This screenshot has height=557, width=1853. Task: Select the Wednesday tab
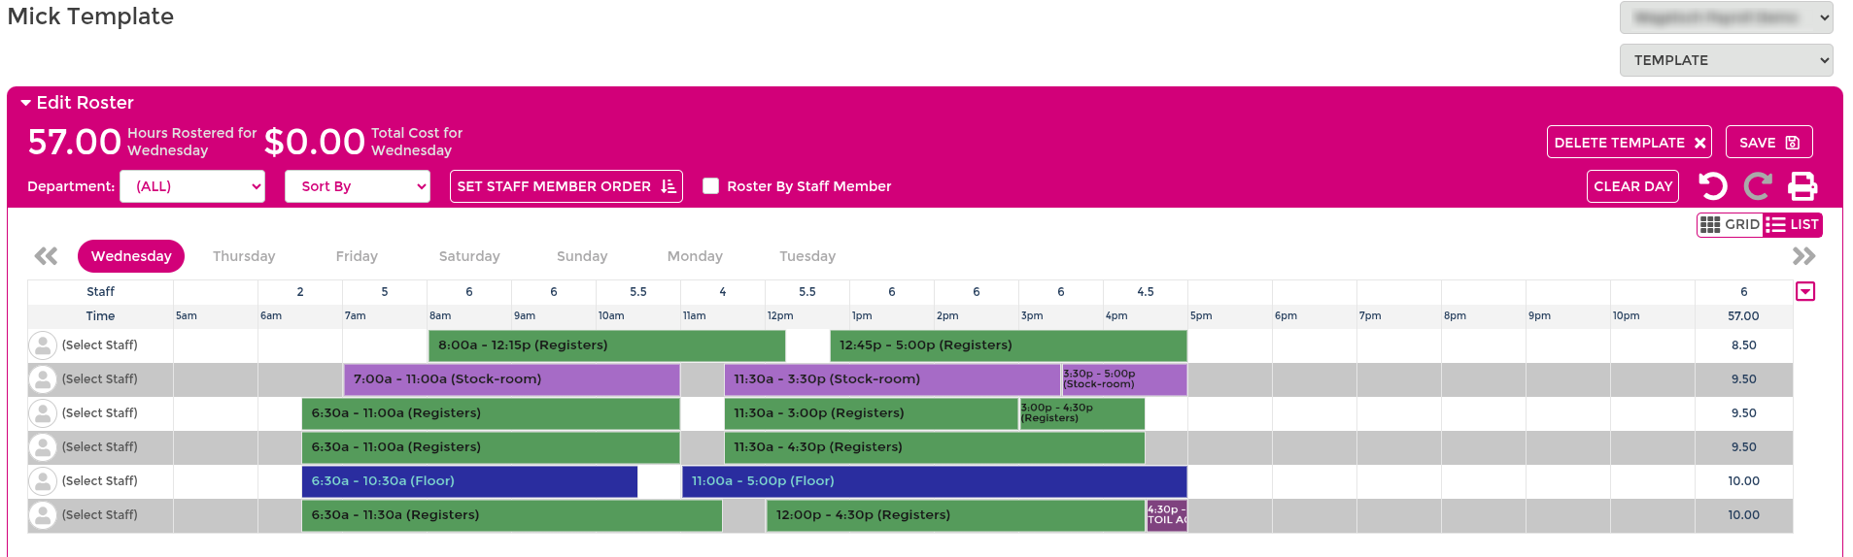pos(131,256)
